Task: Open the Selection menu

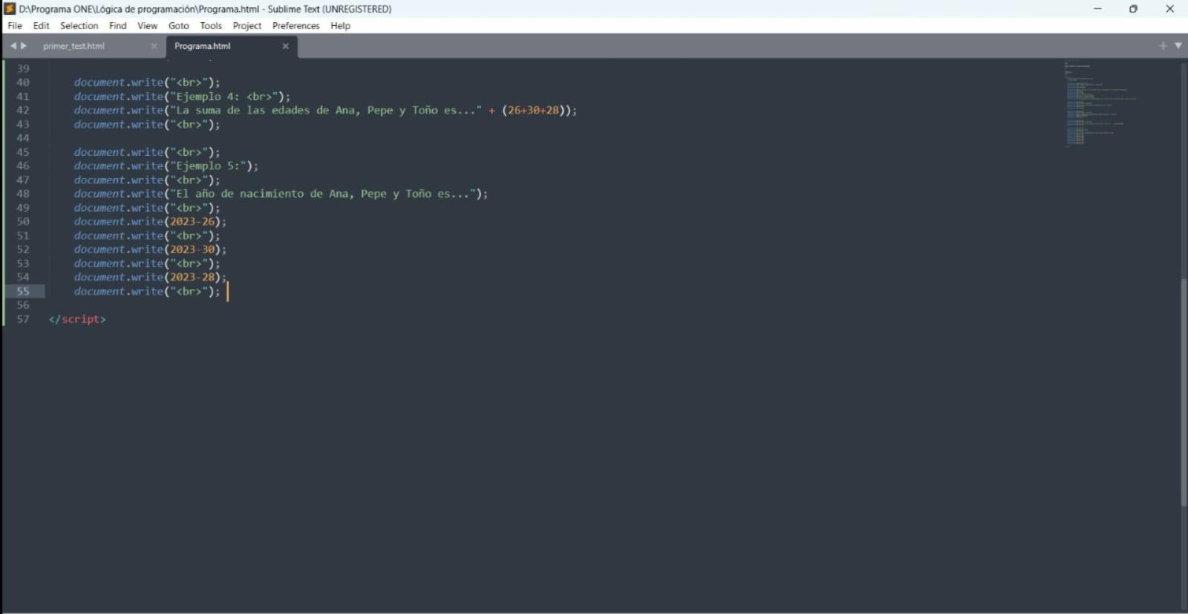Action: coord(79,25)
